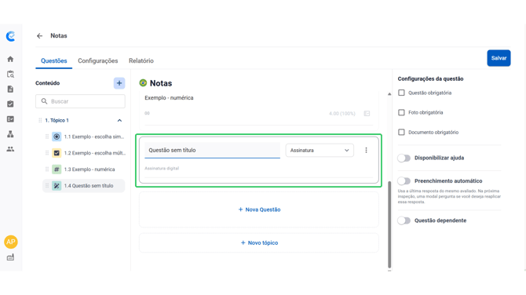Viewport: 526px width, 295px height.
Task: Open the Assinatura question type dropdown
Action: (320, 150)
